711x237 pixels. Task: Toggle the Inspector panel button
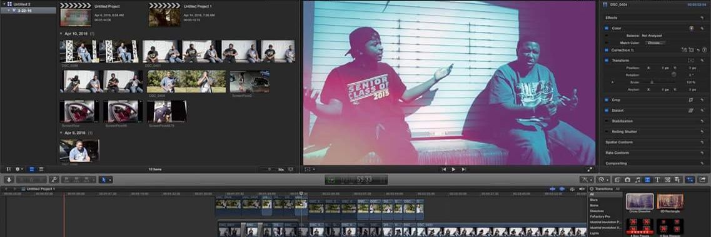pos(690,180)
